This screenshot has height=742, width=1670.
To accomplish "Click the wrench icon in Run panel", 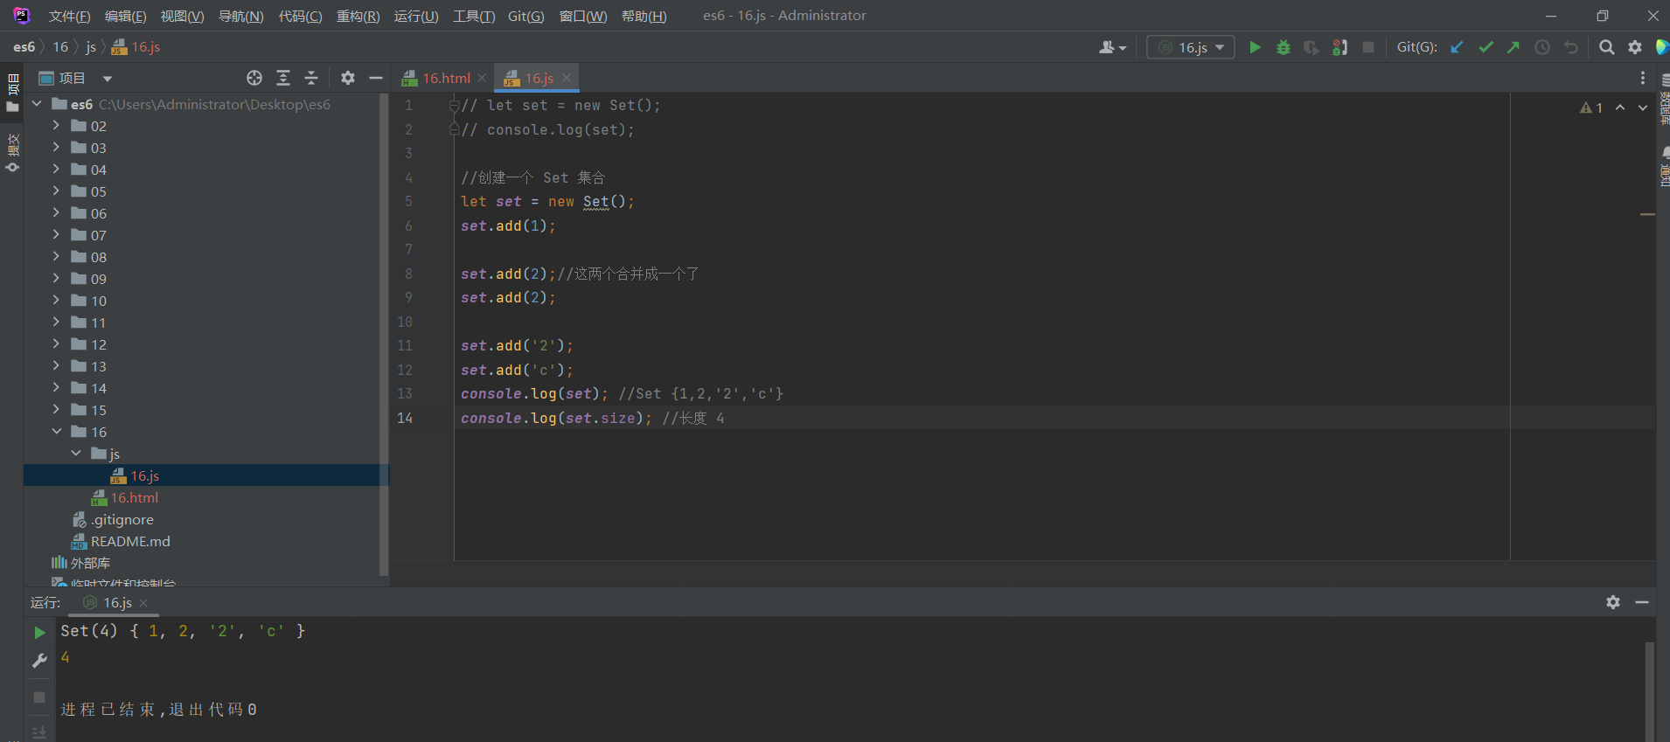I will pyautogui.click(x=39, y=661).
